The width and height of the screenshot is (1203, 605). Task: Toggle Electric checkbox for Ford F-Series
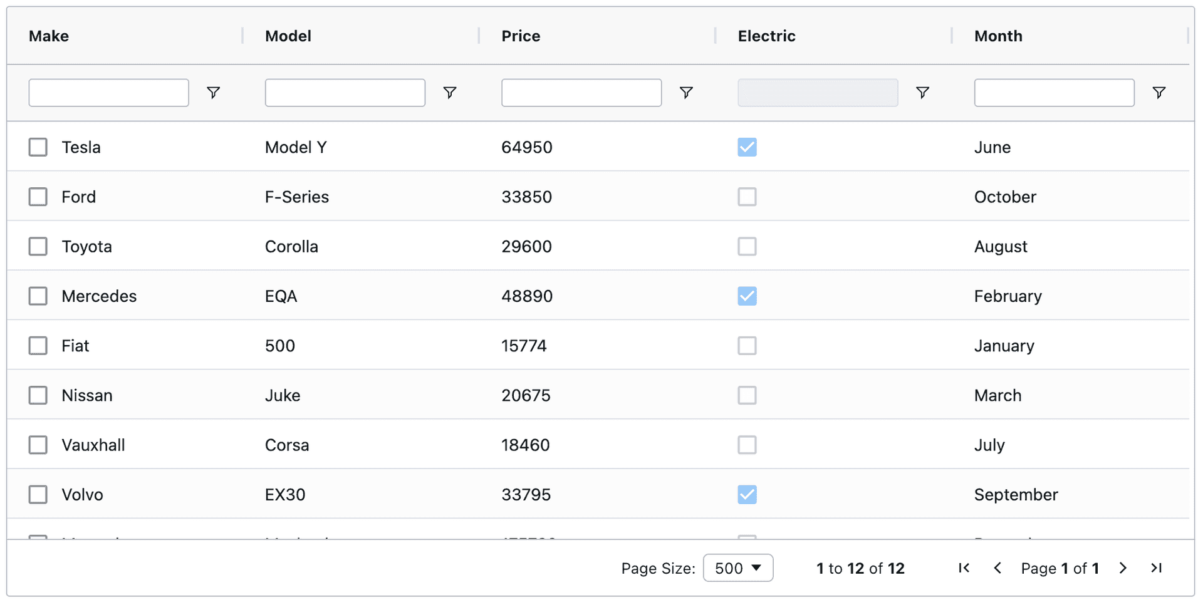(x=747, y=197)
